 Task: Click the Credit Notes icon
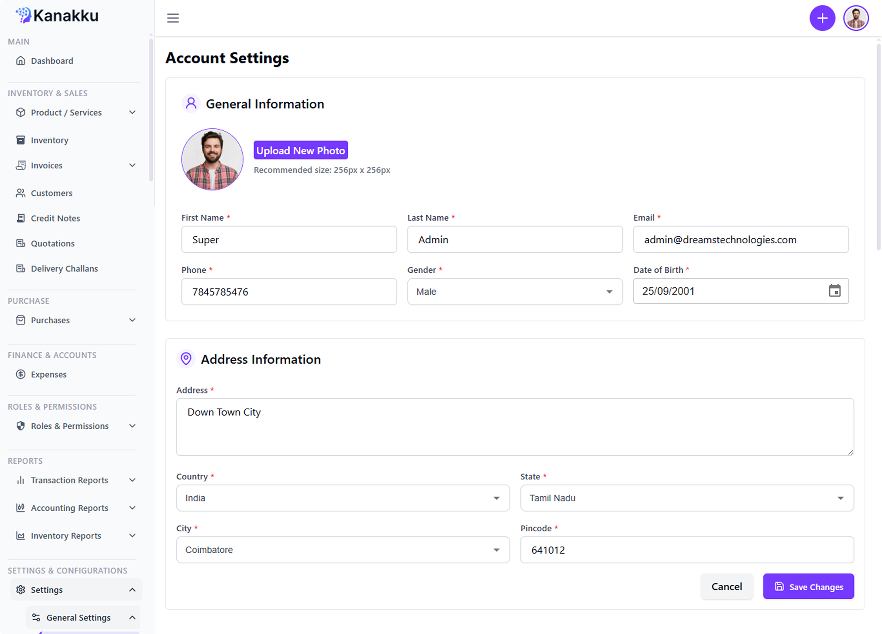(x=21, y=218)
